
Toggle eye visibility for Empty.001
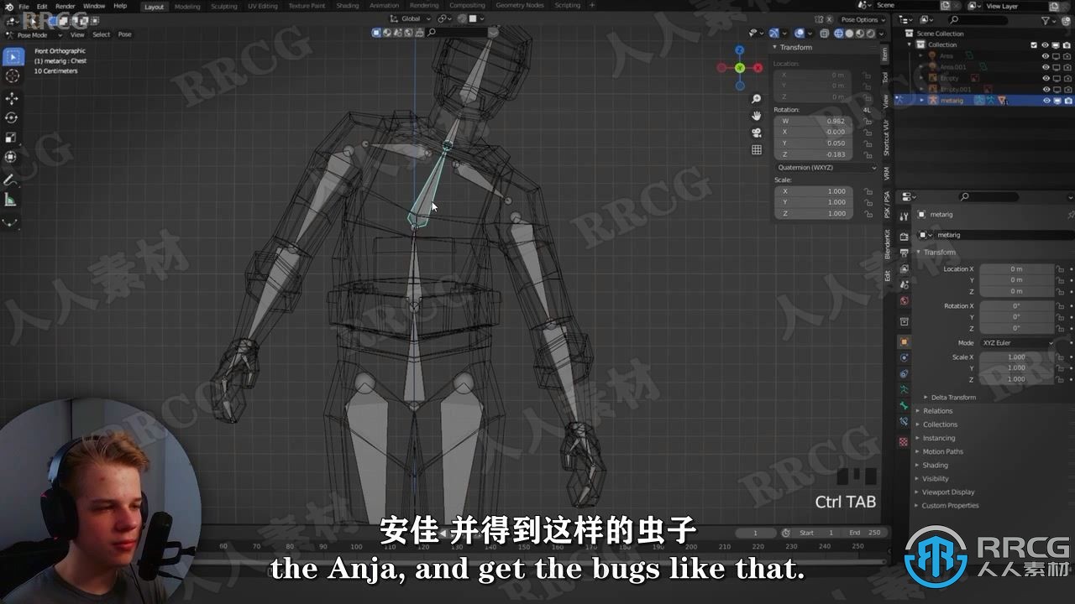click(x=1046, y=89)
